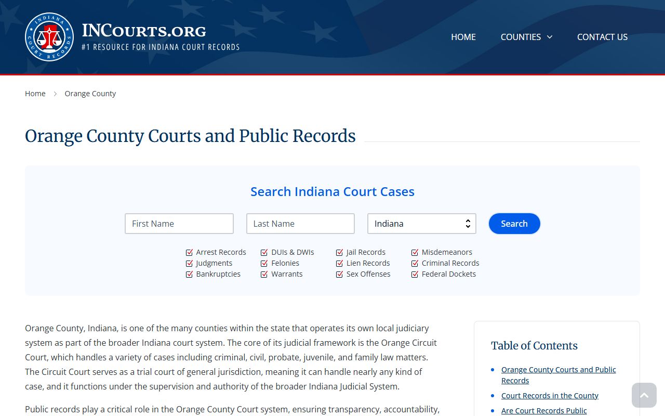Click the breadcrumb separator chevron after Home
Viewport: 665px width, 416px height.
[55, 94]
